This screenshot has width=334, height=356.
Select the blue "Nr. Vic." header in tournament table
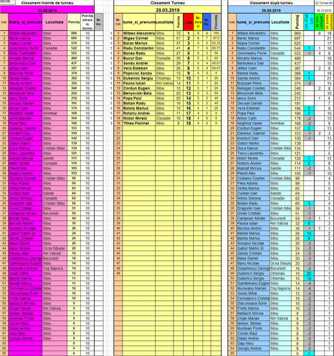(x=207, y=22)
